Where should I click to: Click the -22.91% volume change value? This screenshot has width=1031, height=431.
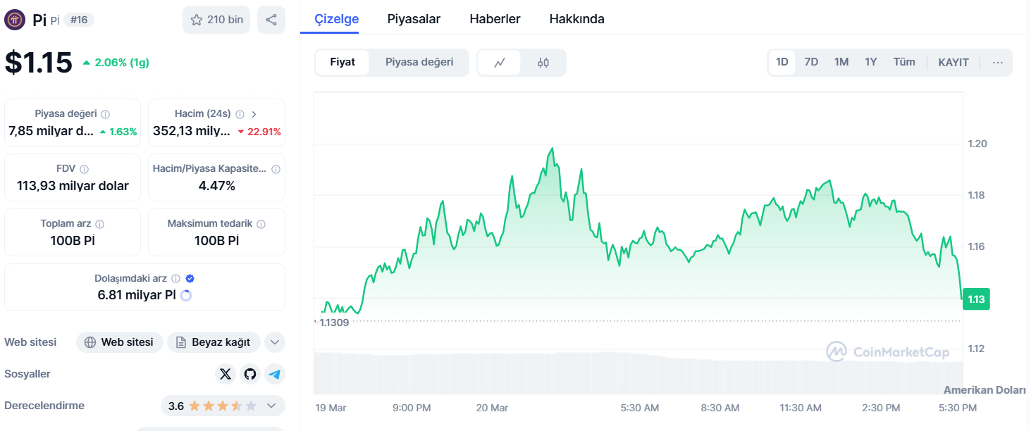[x=259, y=132]
